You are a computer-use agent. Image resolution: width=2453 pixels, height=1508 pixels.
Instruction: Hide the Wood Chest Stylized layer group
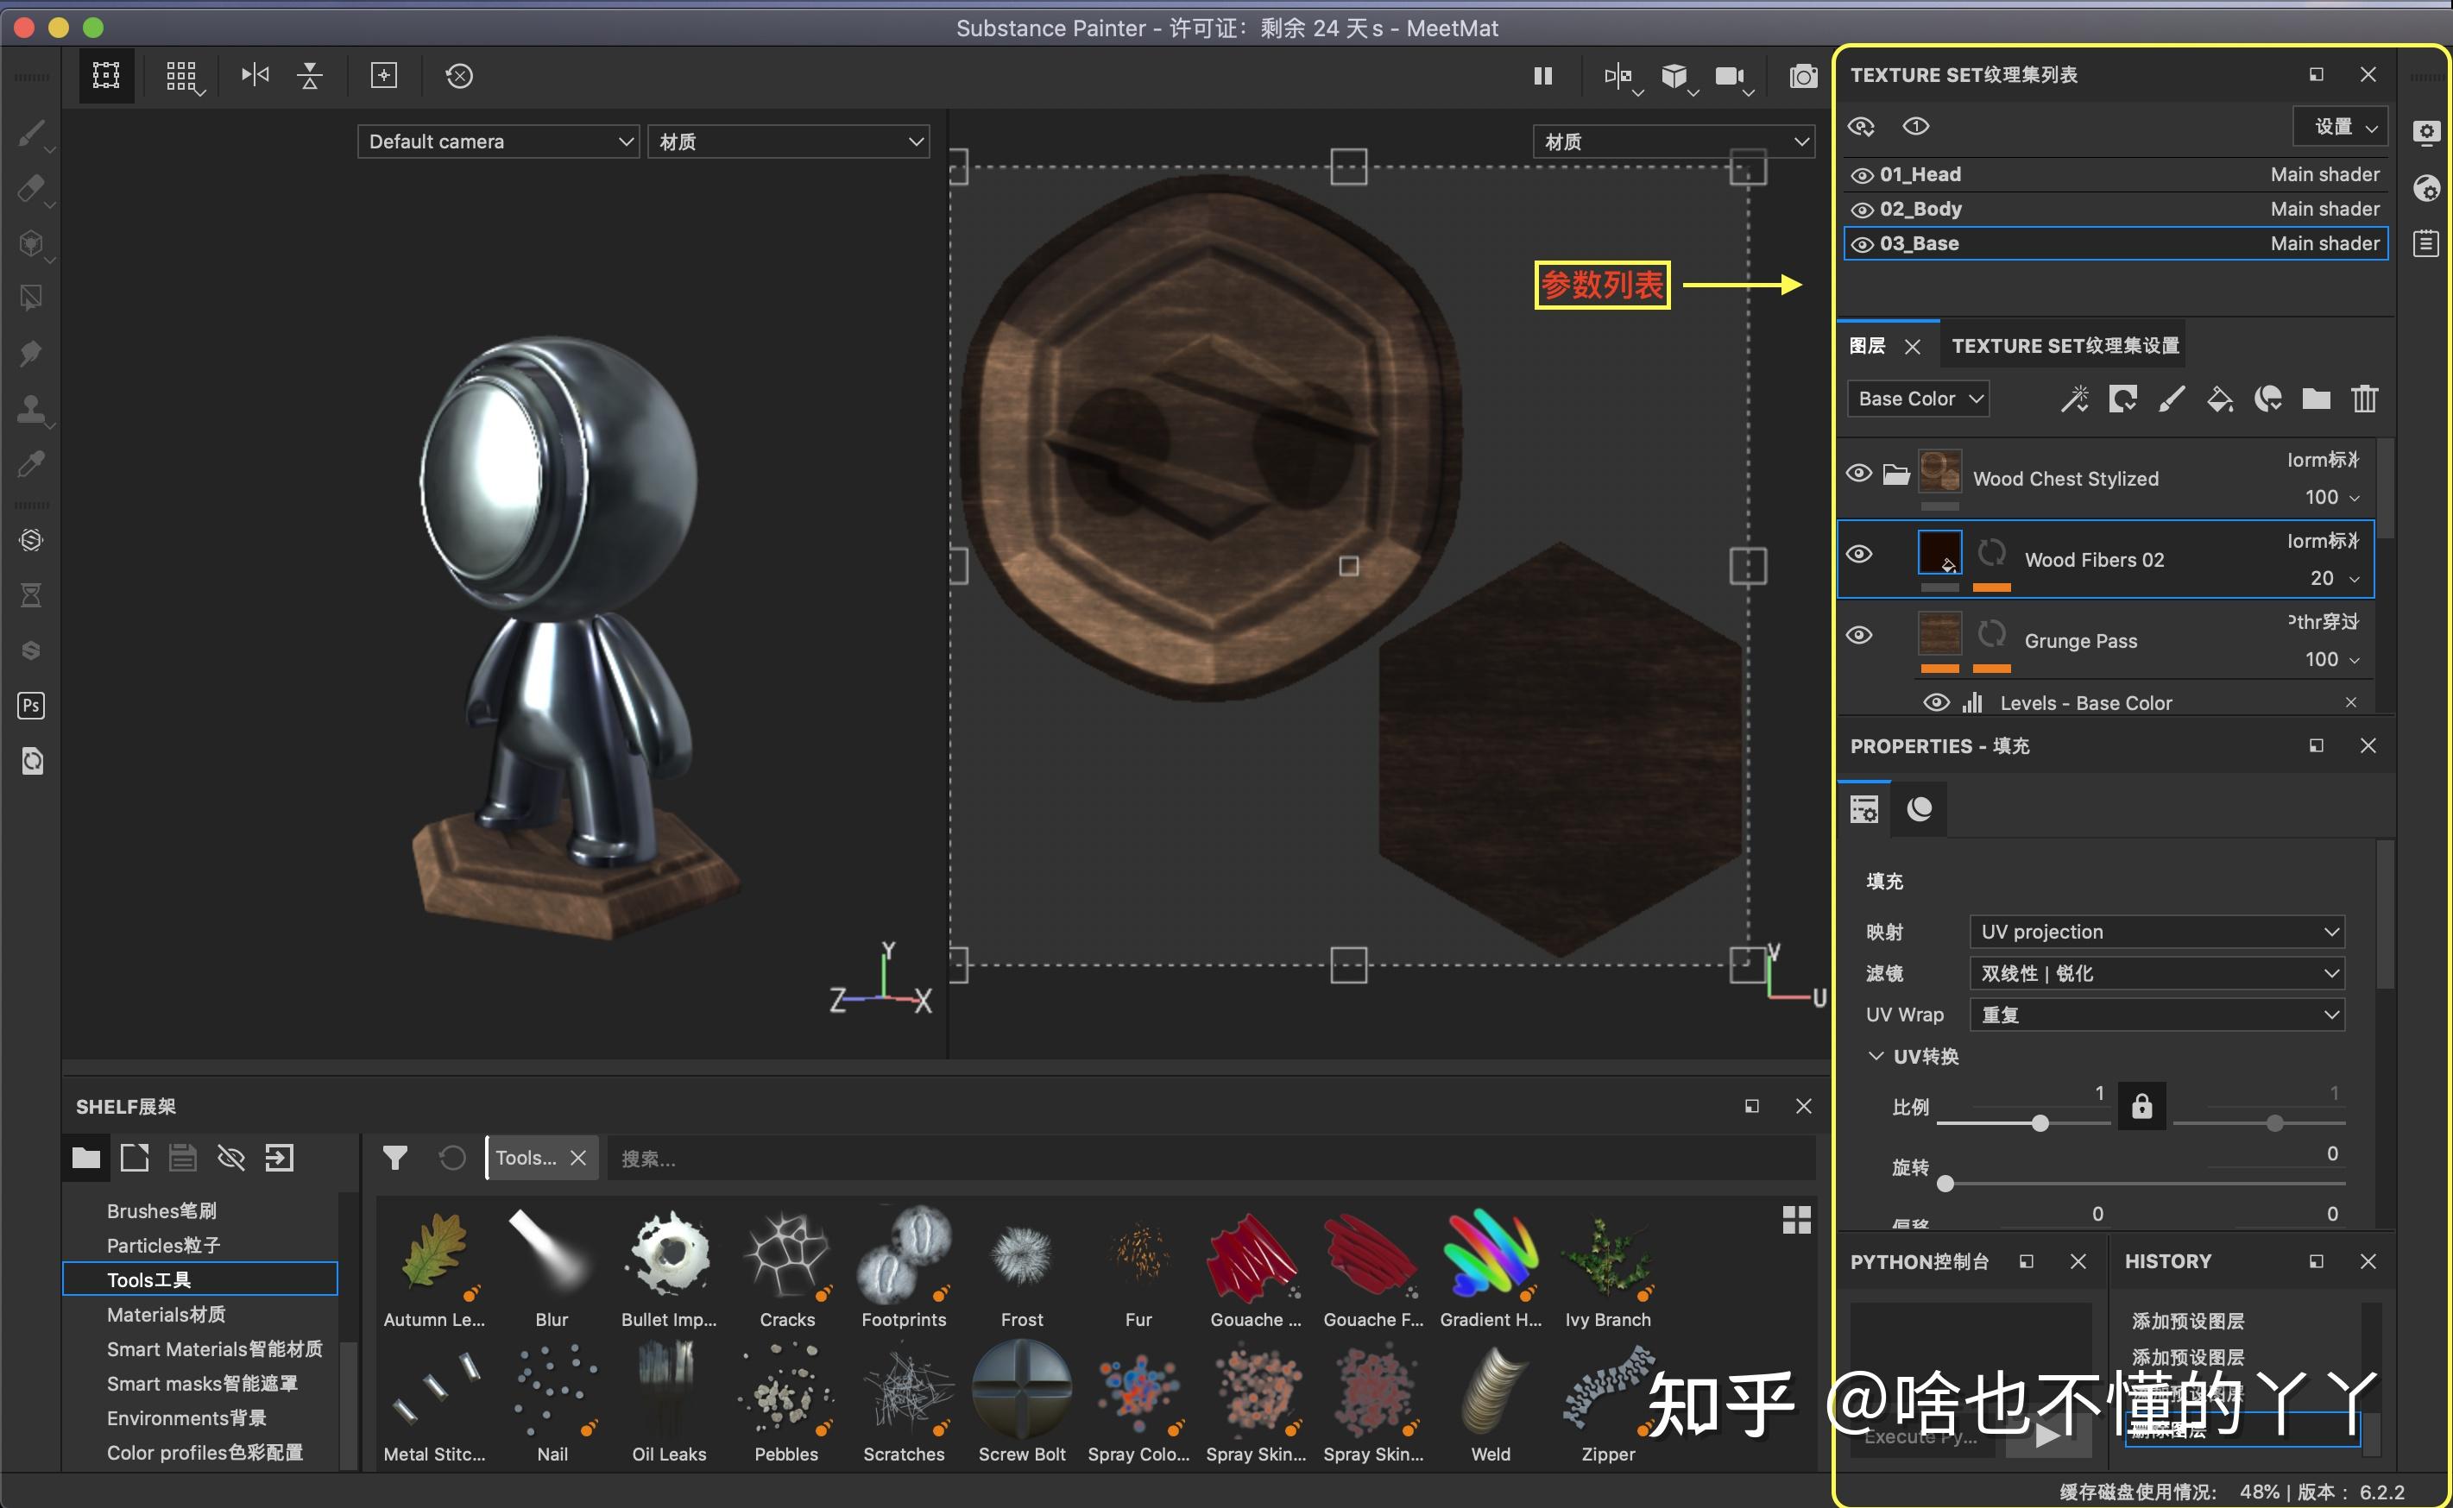1859,473
